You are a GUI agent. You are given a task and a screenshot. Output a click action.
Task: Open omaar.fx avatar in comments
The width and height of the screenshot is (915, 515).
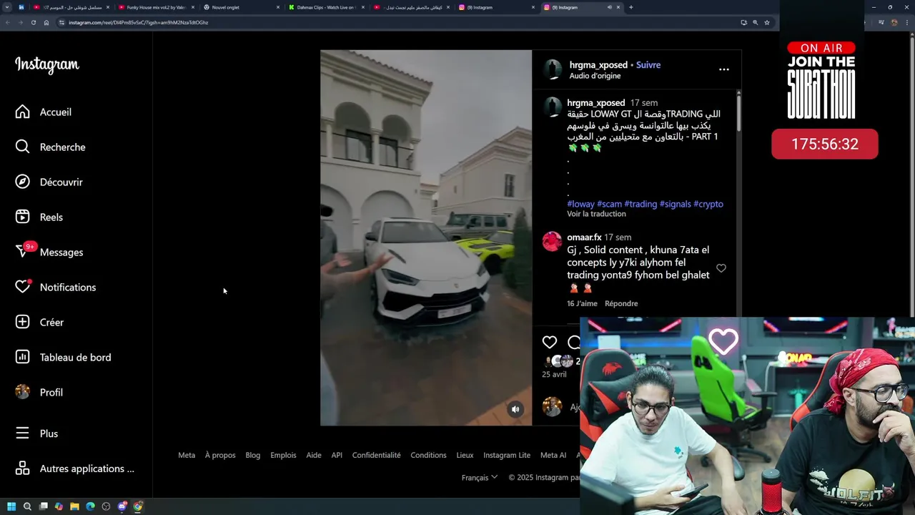[552, 242]
